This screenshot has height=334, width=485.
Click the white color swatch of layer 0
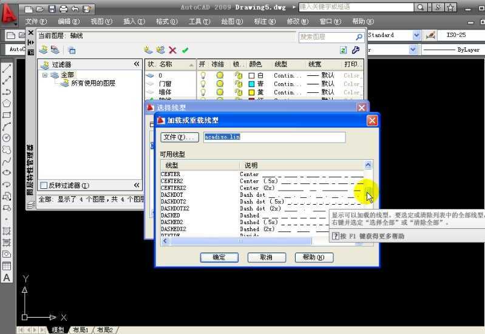(x=251, y=75)
